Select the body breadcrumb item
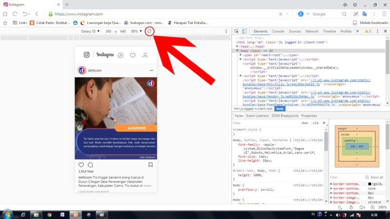Screen dimensions: 390x219 point(280,109)
